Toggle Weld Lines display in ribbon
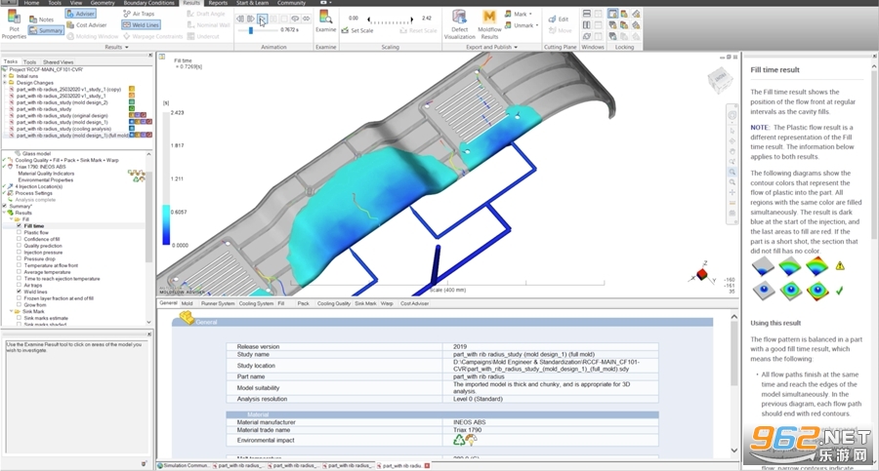 pyautogui.click(x=141, y=24)
